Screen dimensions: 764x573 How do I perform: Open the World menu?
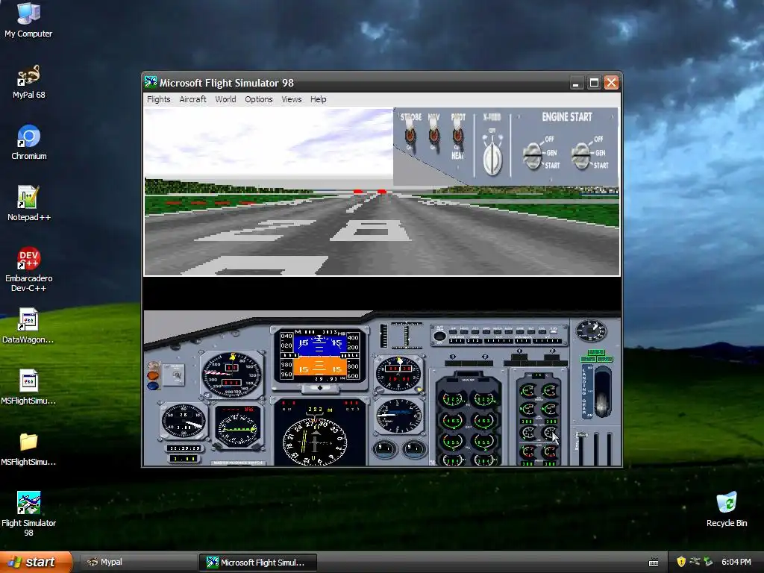225,99
